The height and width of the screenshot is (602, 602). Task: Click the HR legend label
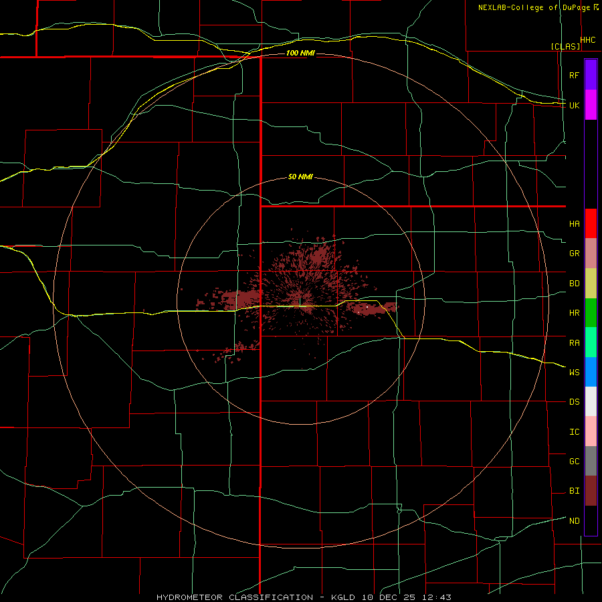574,313
